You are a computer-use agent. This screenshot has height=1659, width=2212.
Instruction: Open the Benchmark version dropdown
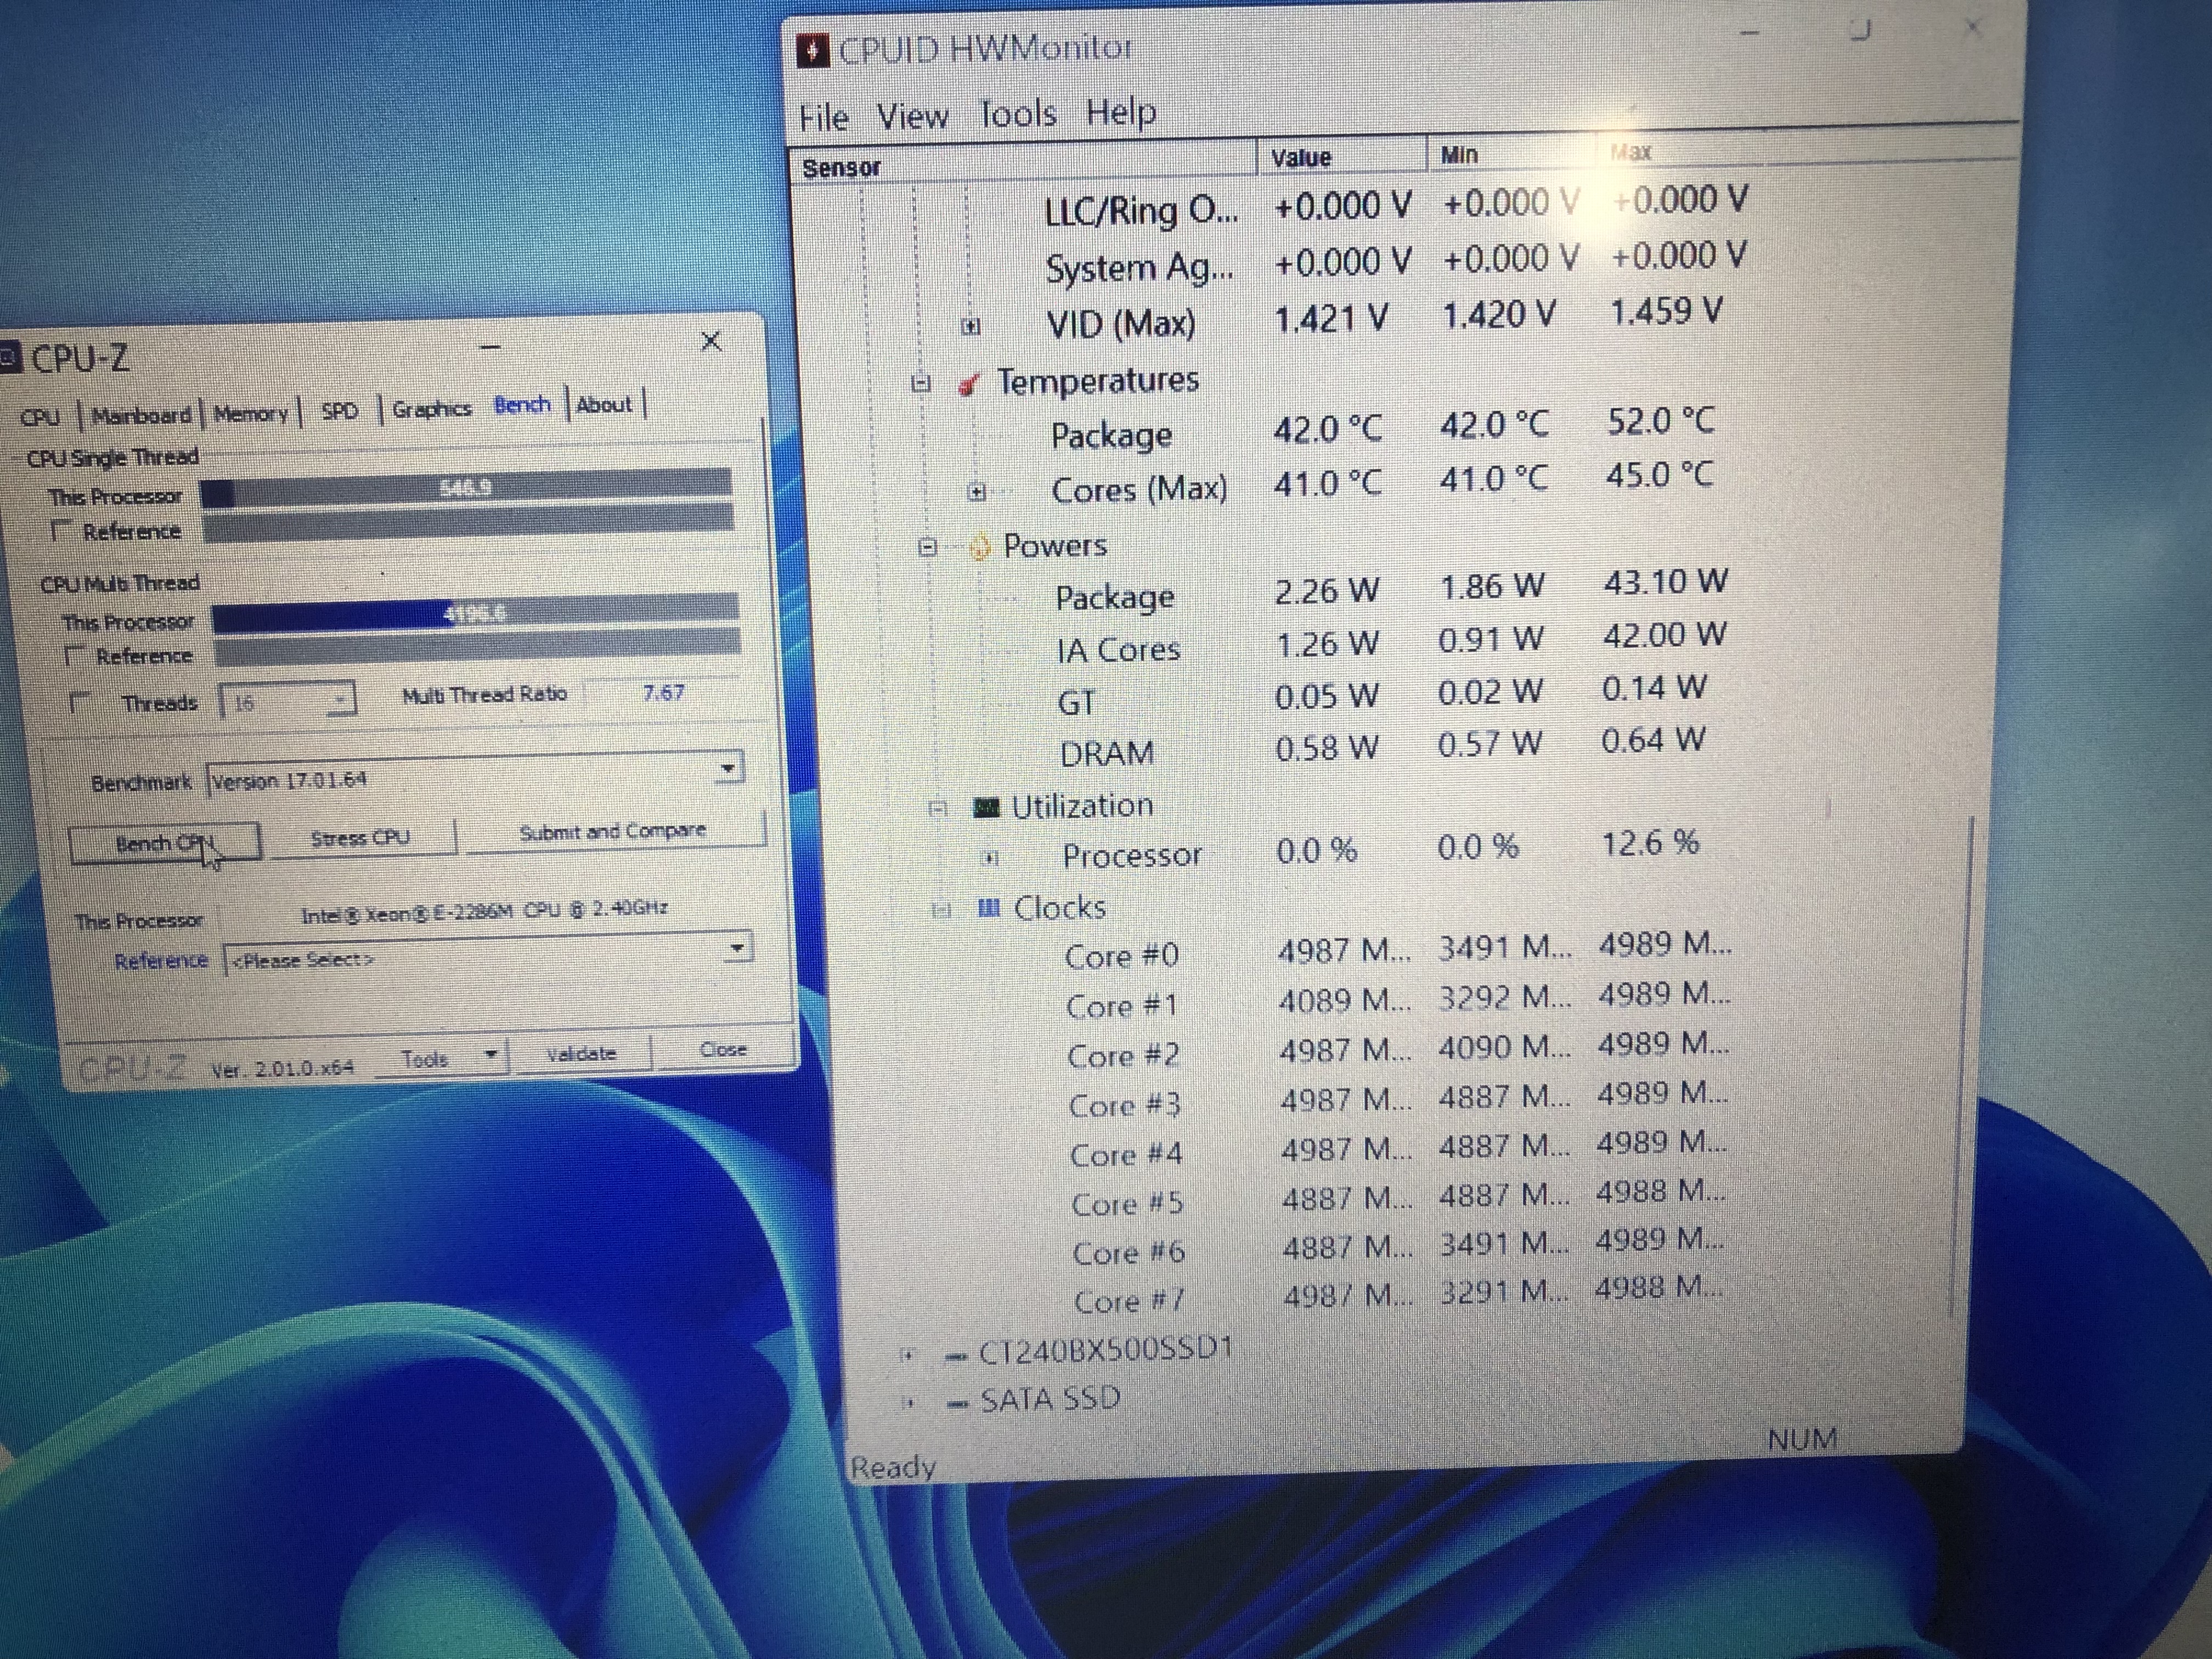[x=729, y=768]
